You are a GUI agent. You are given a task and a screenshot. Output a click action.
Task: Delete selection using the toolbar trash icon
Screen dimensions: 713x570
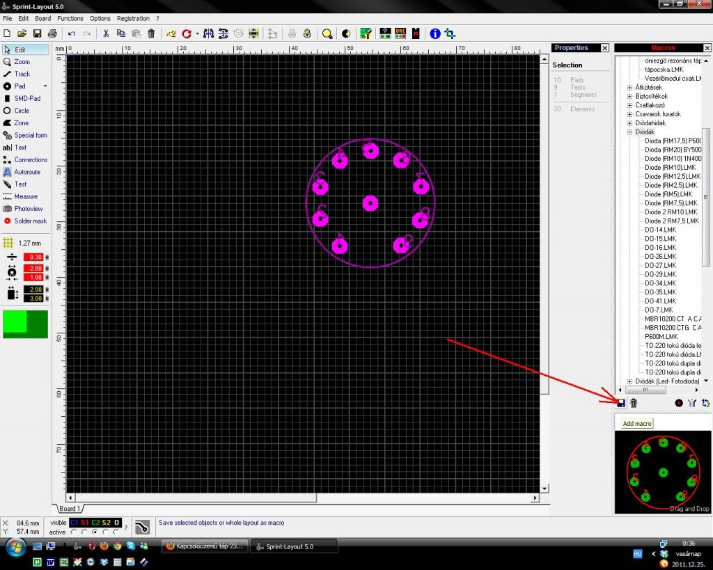[151, 33]
